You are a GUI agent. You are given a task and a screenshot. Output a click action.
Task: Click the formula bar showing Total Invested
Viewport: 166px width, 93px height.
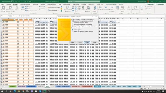[93, 16]
